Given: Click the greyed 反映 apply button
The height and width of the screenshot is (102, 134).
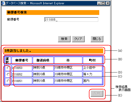Looking at the screenshot, I should pyautogui.click(x=97, y=93).
